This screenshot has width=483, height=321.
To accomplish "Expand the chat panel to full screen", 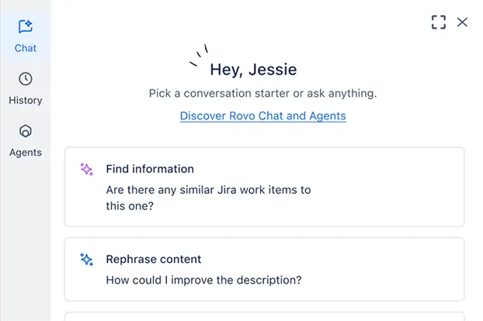I will click(439, 22).
